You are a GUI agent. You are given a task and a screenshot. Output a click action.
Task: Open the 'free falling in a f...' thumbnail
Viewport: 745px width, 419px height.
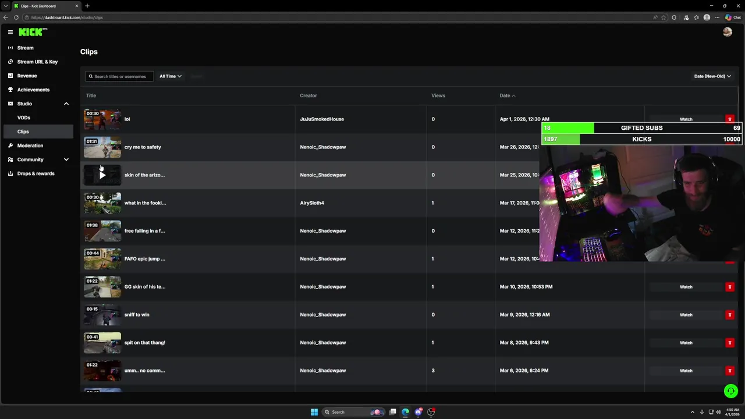102,230
